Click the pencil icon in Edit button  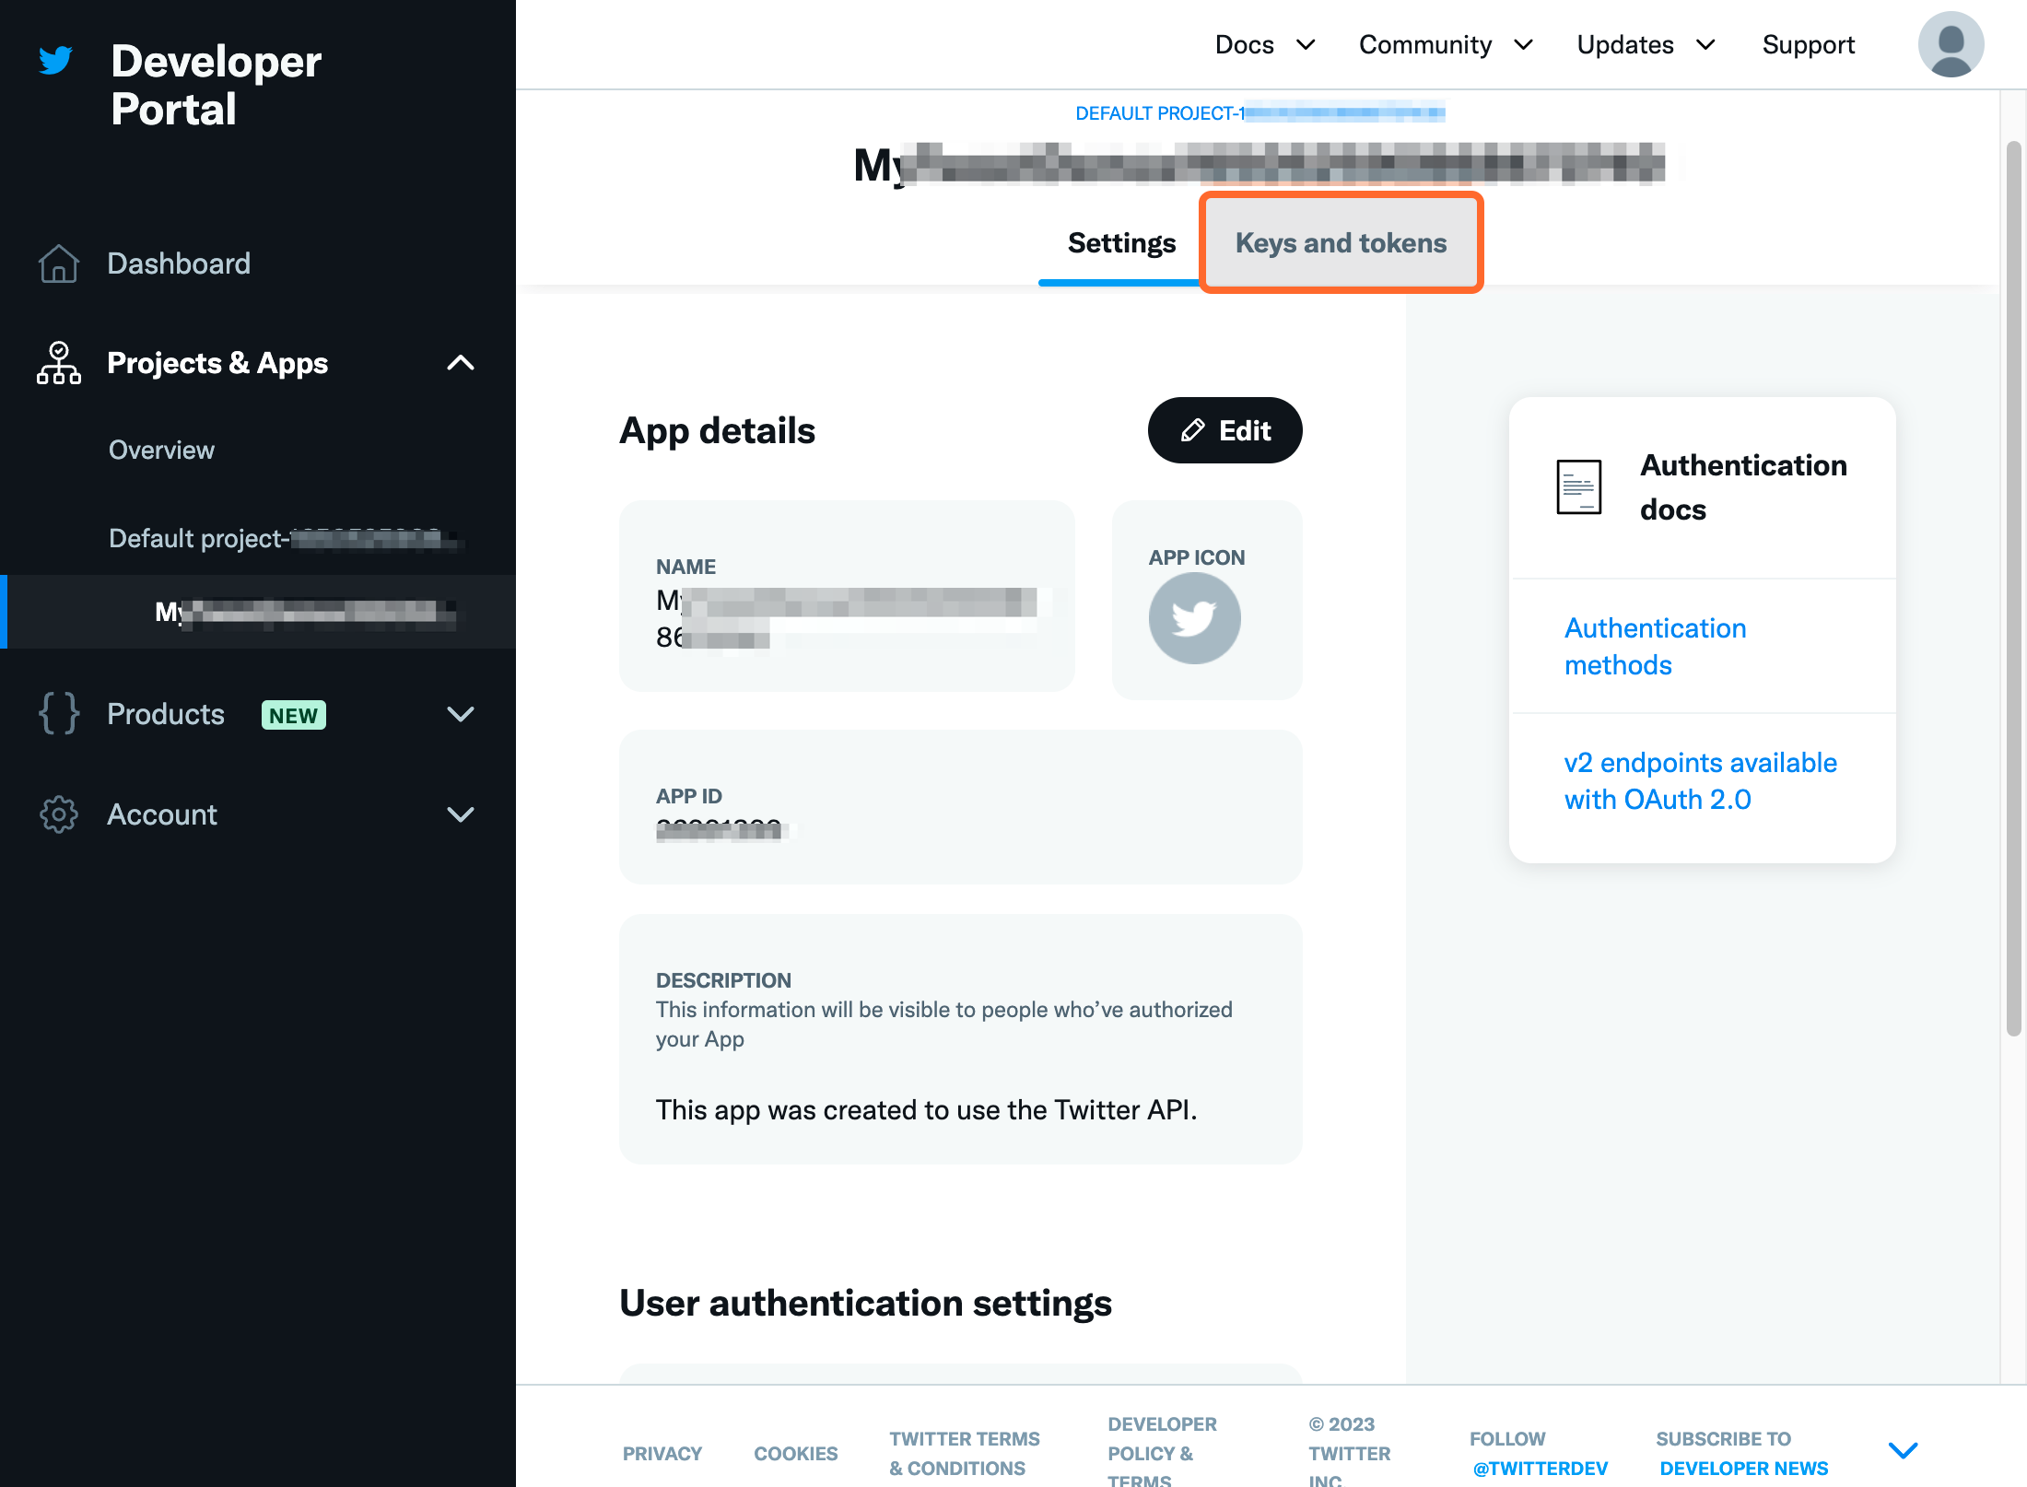coord(1193,430)
